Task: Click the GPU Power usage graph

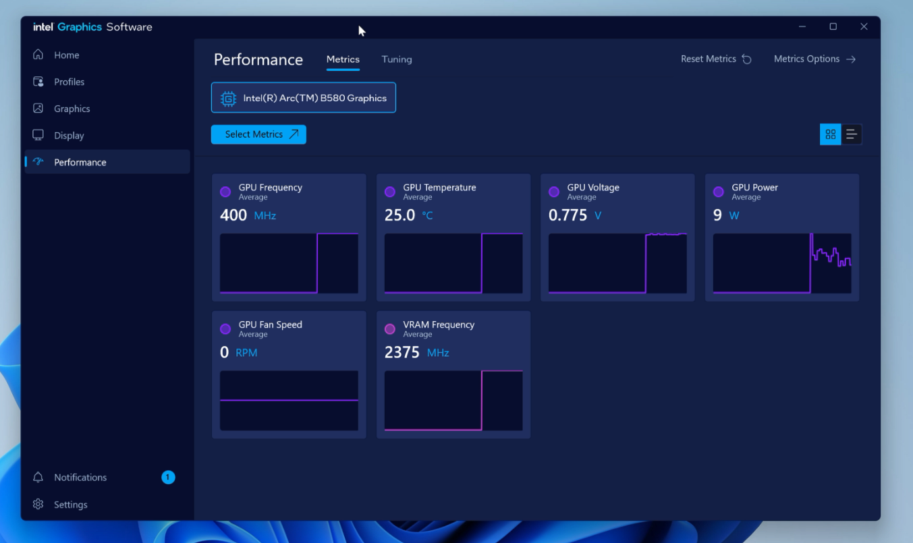Action: click(781, 263)
